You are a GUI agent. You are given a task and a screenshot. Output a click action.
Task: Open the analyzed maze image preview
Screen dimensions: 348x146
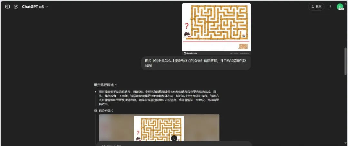click(x=159, y=128)
